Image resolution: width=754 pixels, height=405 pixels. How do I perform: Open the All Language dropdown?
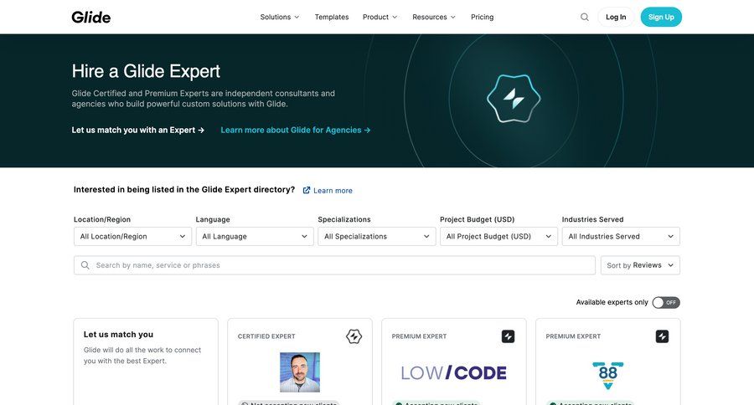[x=255, y=236]
